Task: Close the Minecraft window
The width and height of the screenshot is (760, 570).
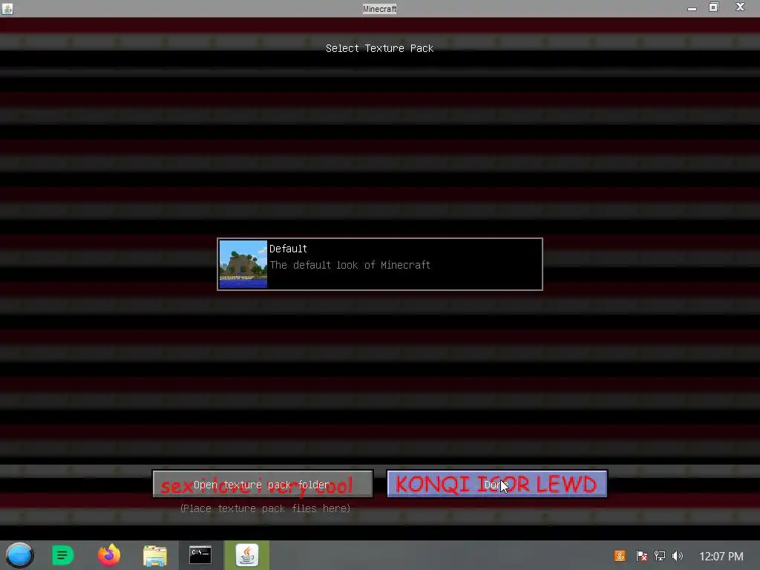Action: (740, 7)
